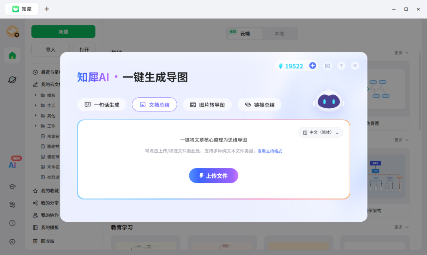Screen dimensions: 427x255
Task: Click the 知犀 app tab
Action: click(x=22, y=9)
